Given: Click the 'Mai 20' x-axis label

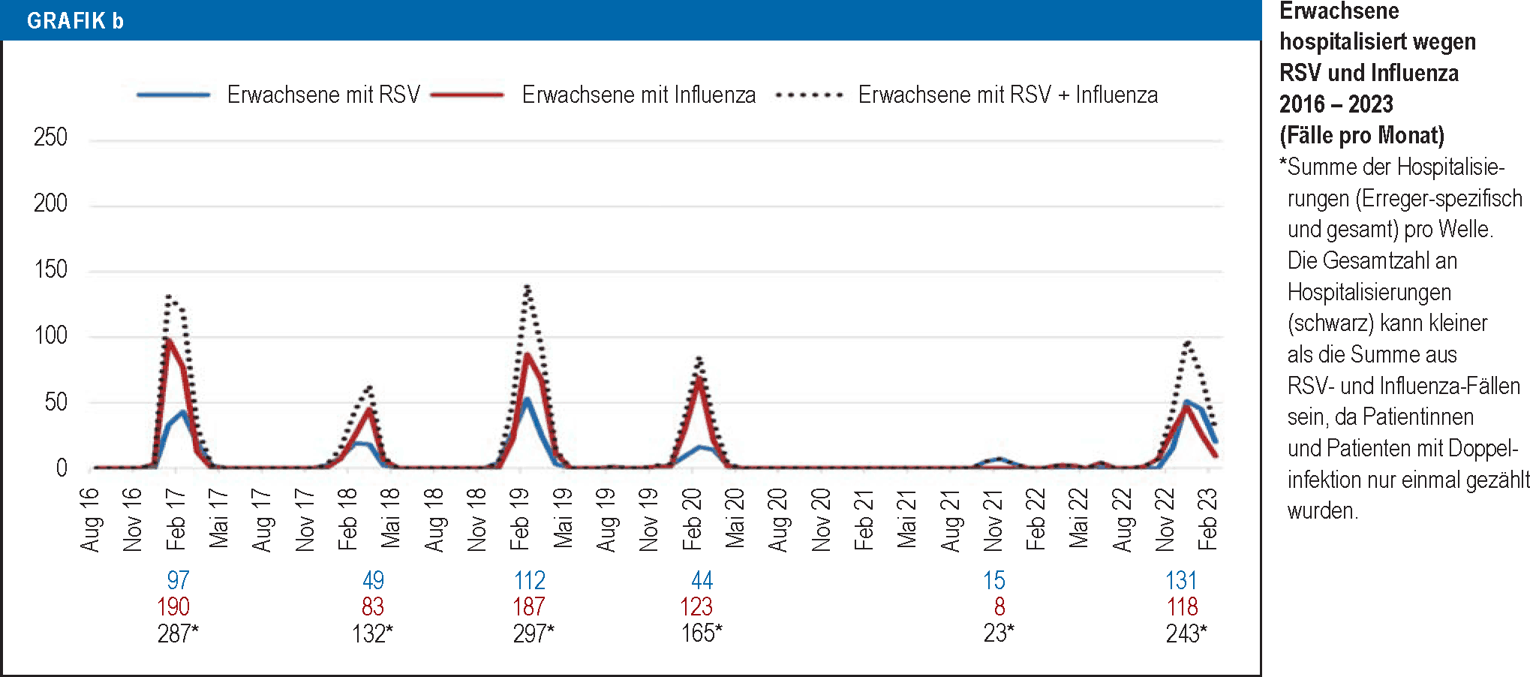Looking at the screenshot, I should pyautogui.click(x=735, y=519).
